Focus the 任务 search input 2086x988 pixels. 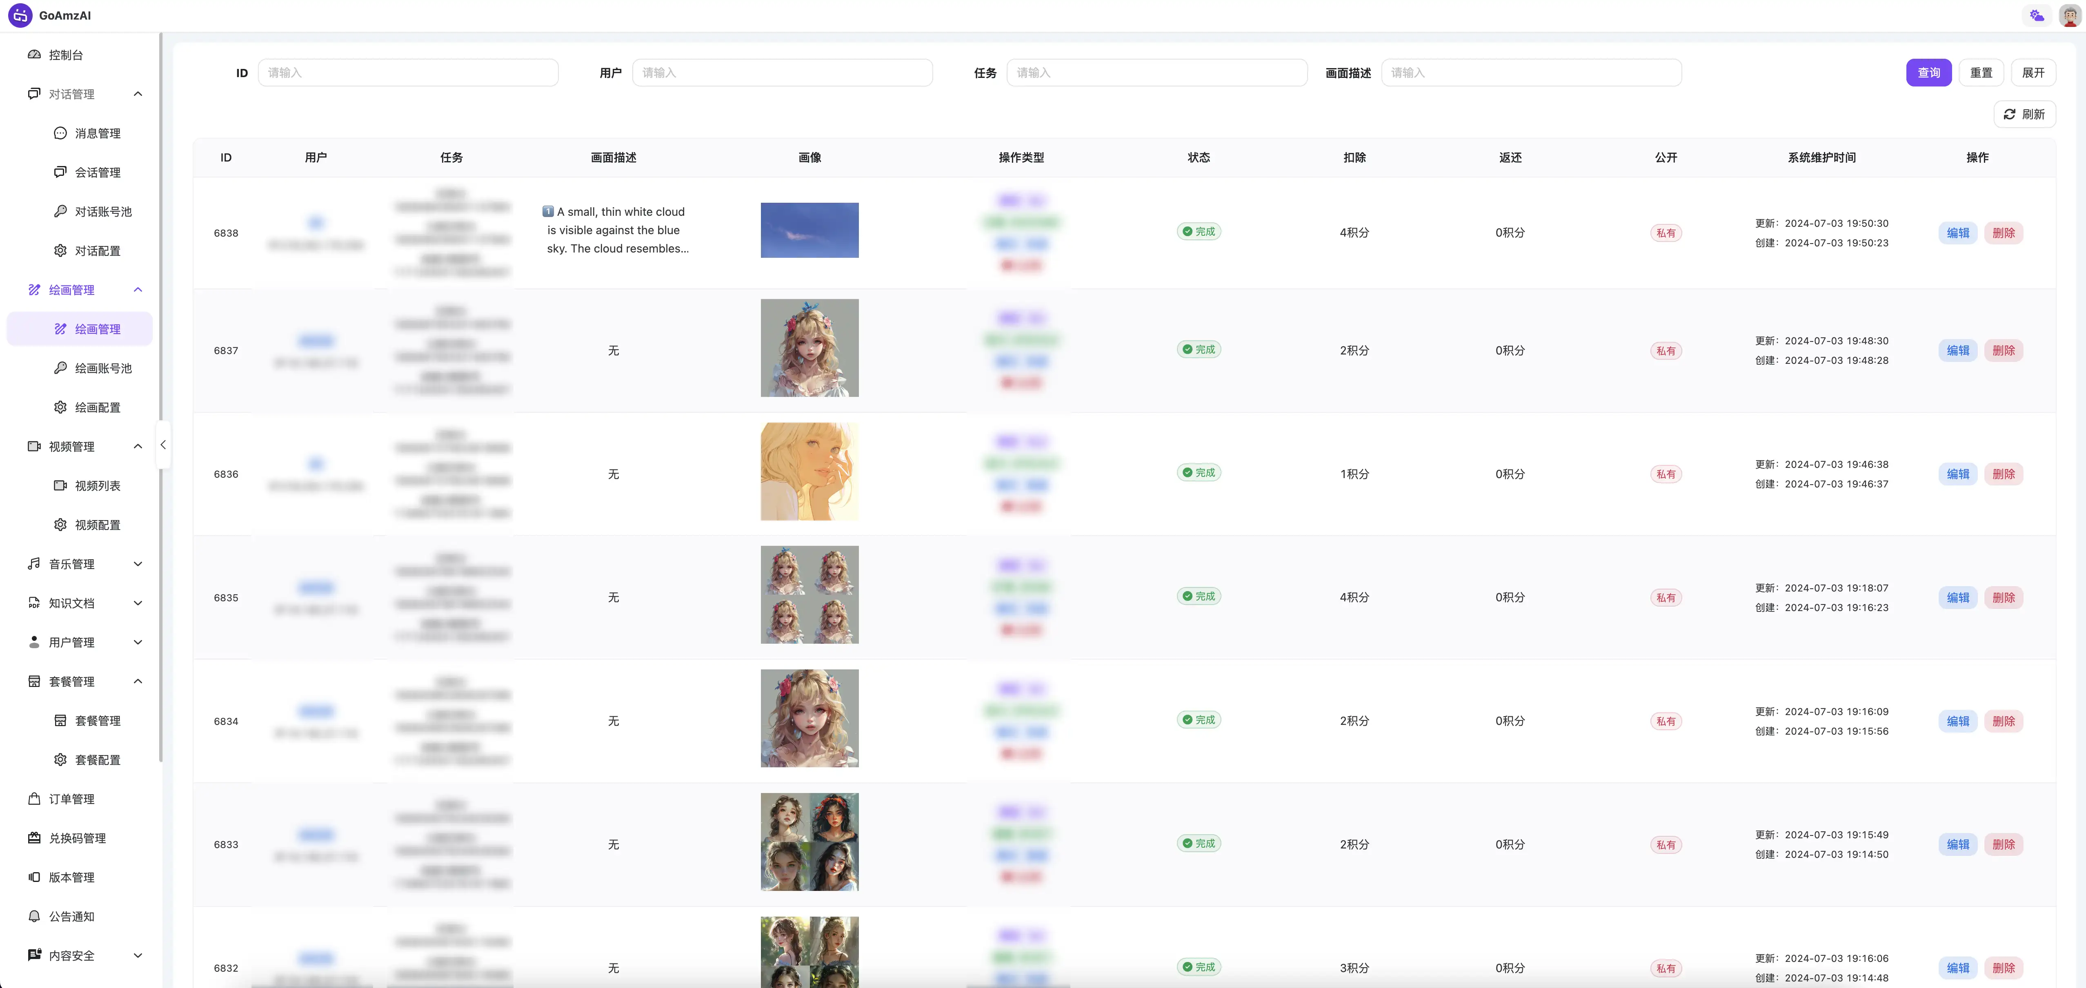pos(1156,73)
